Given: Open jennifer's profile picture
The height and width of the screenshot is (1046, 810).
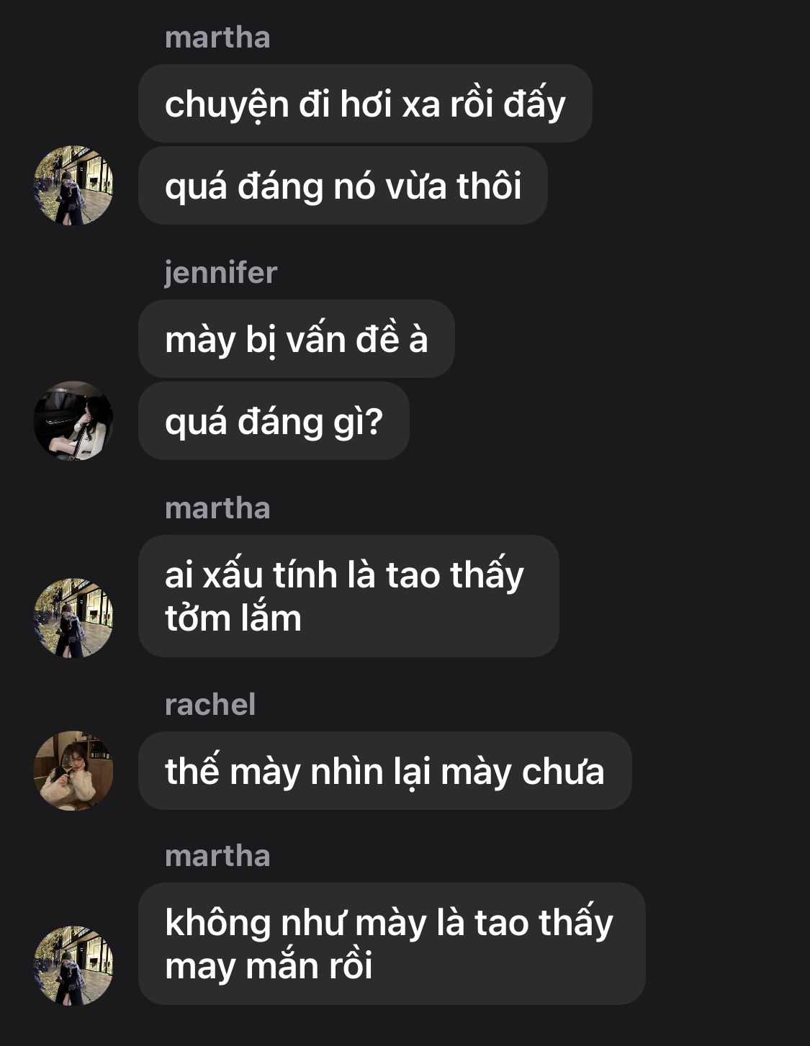Looking at the screenshot, I should [73, 421].
